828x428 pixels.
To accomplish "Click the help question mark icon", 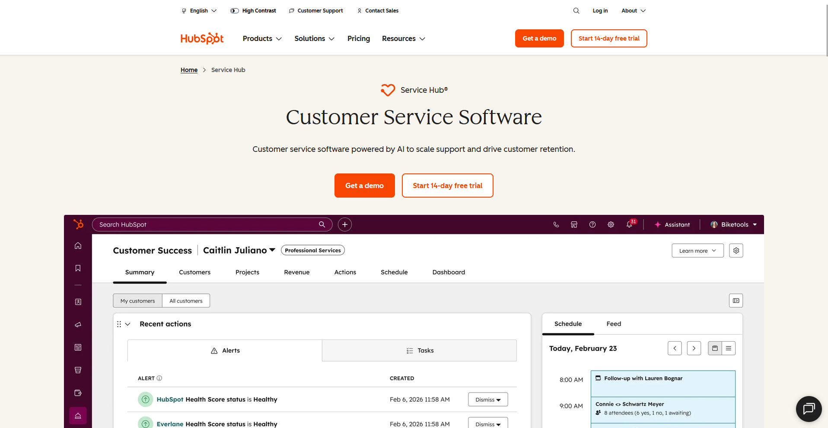I will coord(592,224).
